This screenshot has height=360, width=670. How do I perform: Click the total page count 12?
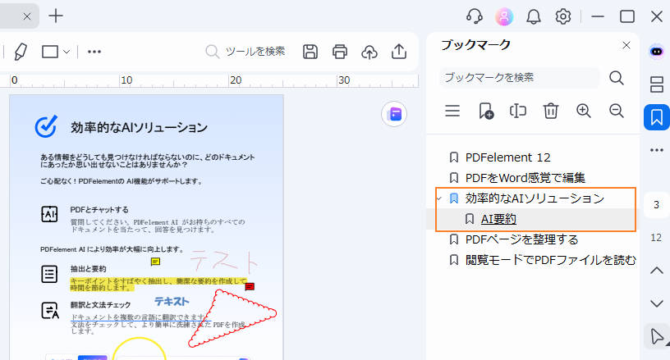tap(656, 238)
